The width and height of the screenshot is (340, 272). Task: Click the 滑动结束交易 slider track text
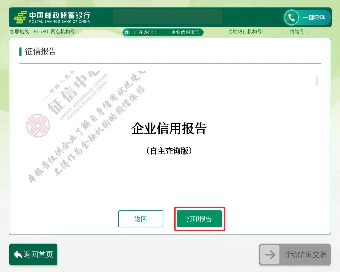[305, 254]
